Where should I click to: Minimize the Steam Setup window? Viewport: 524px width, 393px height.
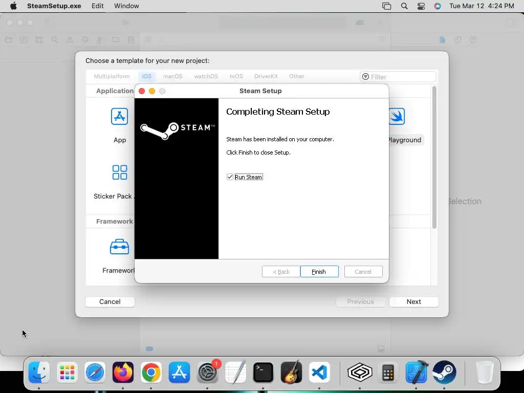[152, 91]
